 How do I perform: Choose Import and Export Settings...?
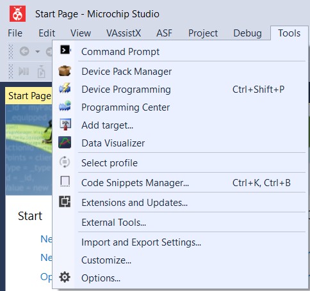[x=179, y=242]
